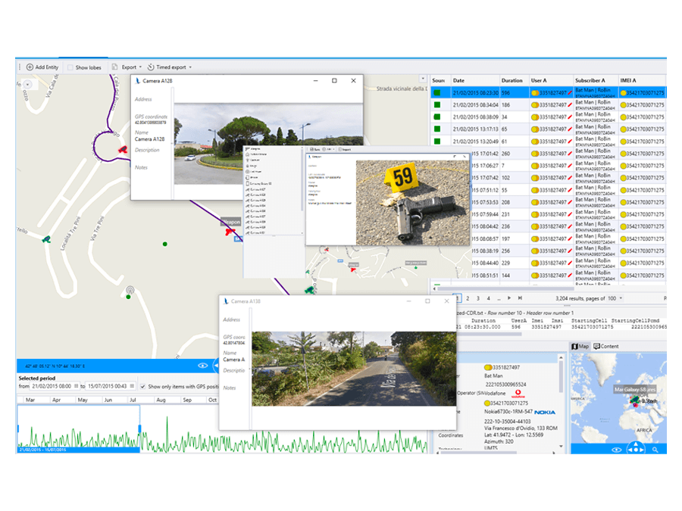This screenshot has height=511, width=682.
Task: Enable the Show lobes checkbox
Action: (x=70, y=67)
